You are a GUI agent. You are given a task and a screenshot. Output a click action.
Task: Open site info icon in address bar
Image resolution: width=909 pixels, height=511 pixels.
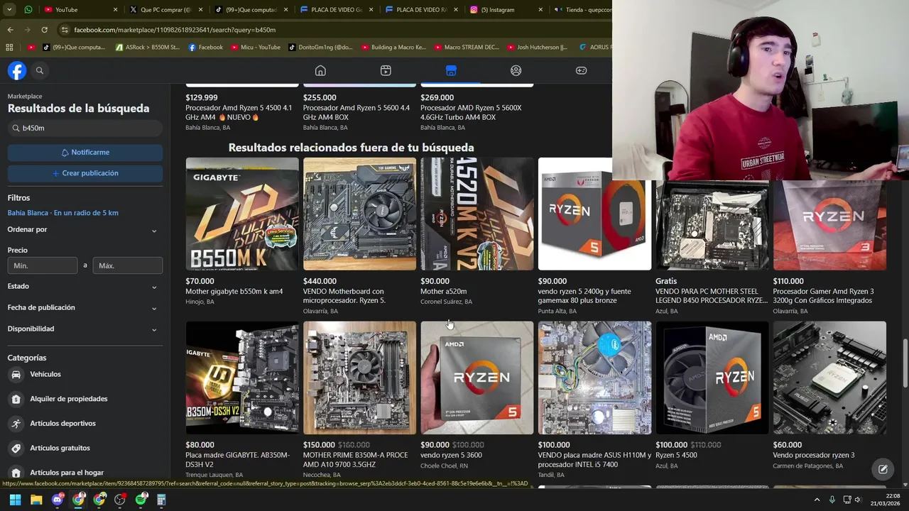(x=65, y=30)
